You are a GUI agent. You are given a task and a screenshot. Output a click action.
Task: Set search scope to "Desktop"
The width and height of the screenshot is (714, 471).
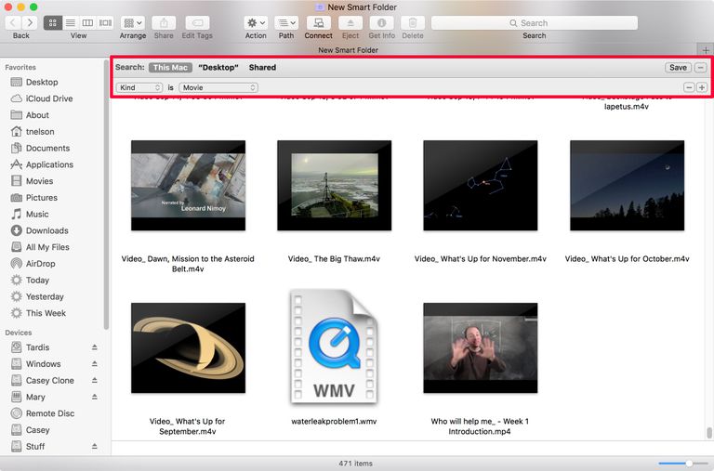tap(218, 67)
